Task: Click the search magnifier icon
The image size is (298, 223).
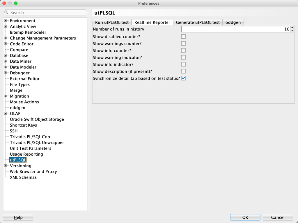Action: (6, 12)
